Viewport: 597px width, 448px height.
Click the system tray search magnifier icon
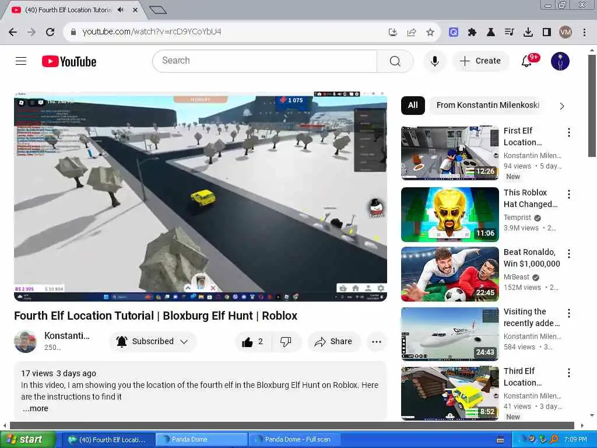pos(554,440)
